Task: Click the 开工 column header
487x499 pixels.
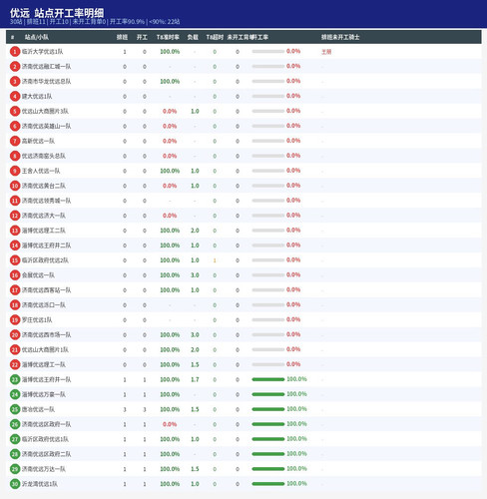Action: tap(142, 37)
